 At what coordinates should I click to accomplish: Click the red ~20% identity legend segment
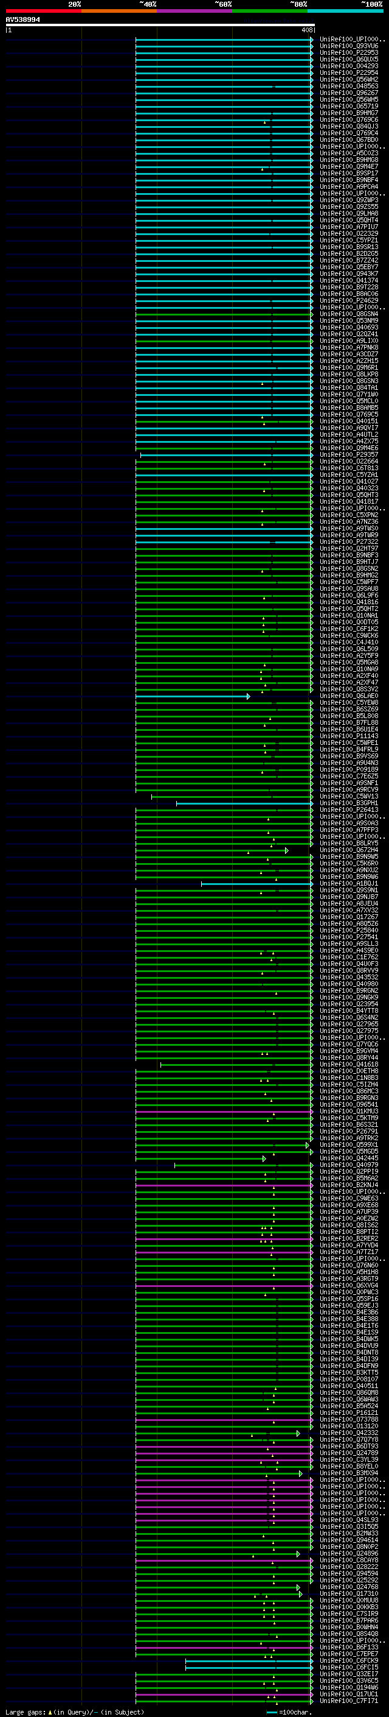(x=43, y=11)
